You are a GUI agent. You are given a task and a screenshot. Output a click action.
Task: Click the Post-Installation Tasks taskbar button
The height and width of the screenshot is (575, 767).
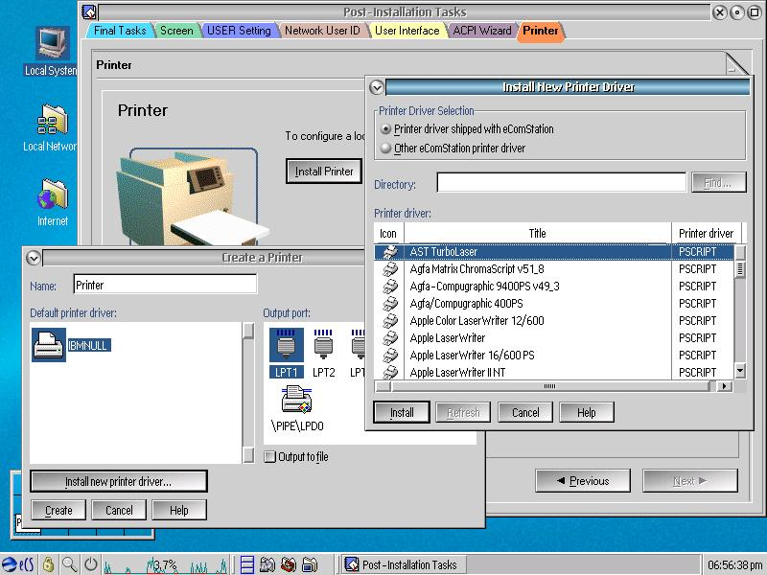point(402,564)
